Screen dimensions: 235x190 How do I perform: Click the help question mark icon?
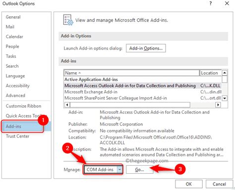[211, 3]
